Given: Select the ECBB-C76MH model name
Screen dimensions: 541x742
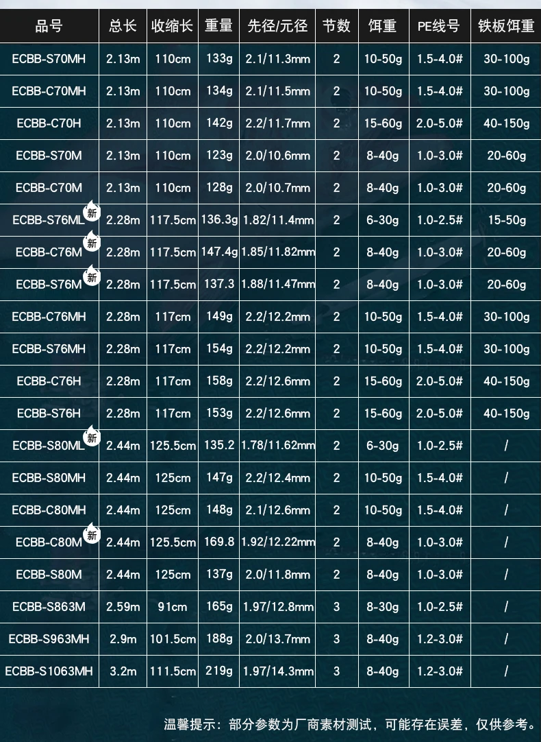Looking at the screenshot, I should pyautogui.click(x=49, y=317).
